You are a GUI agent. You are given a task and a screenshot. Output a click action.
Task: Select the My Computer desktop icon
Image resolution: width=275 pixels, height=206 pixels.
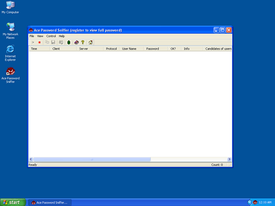point(10,7)
